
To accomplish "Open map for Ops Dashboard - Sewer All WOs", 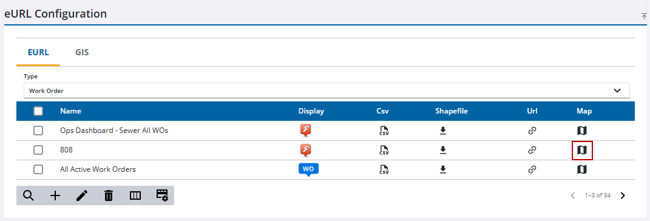I will (x=582, y=131).
